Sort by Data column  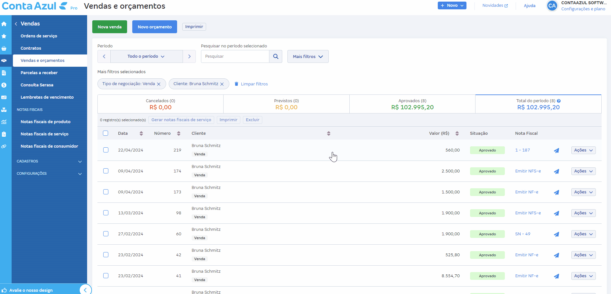click(141, 133)
